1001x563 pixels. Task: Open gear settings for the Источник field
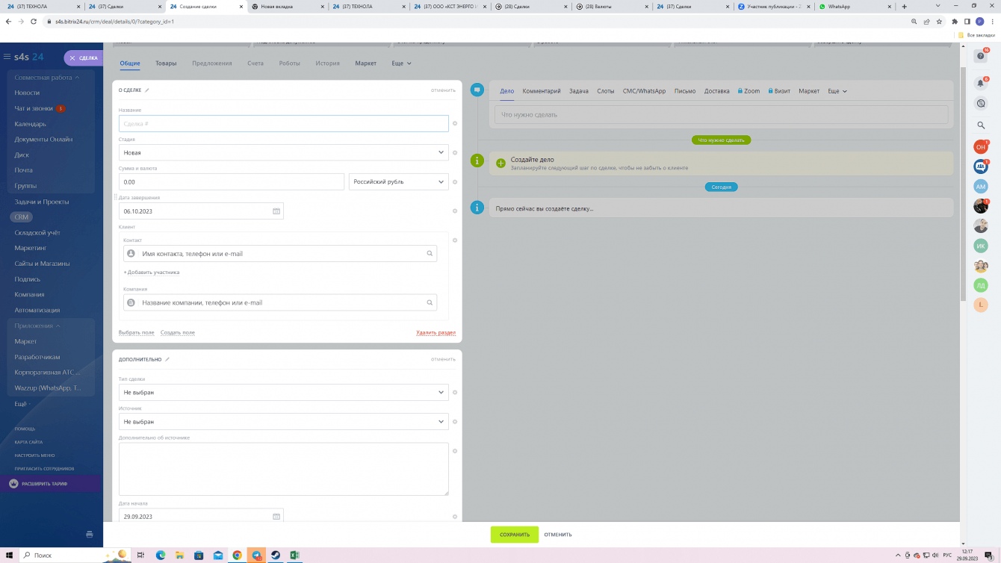455,422
